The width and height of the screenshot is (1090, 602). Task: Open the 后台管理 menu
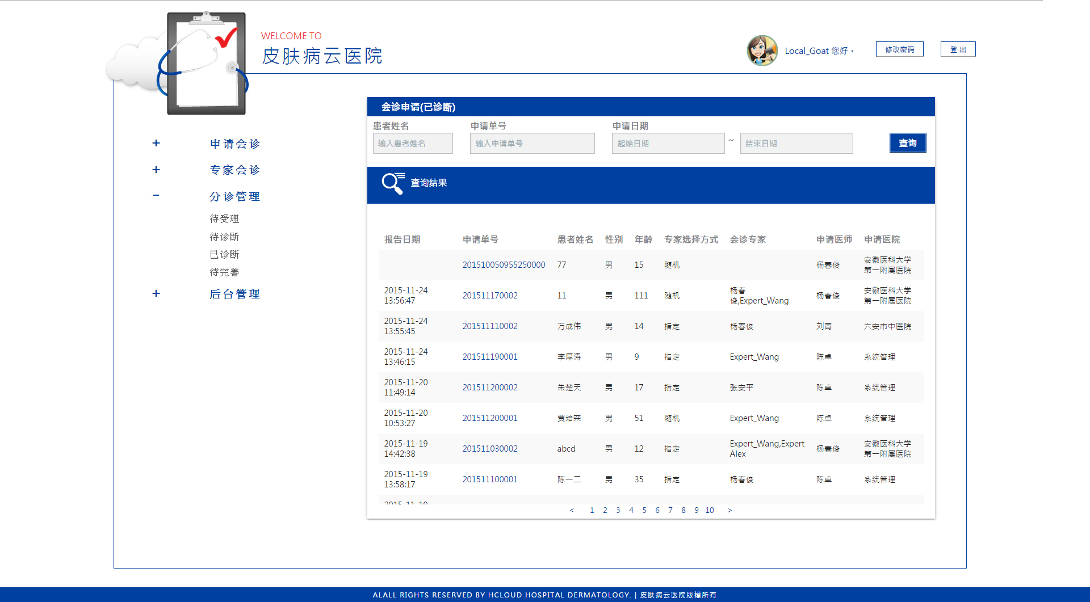click(235, 294)
